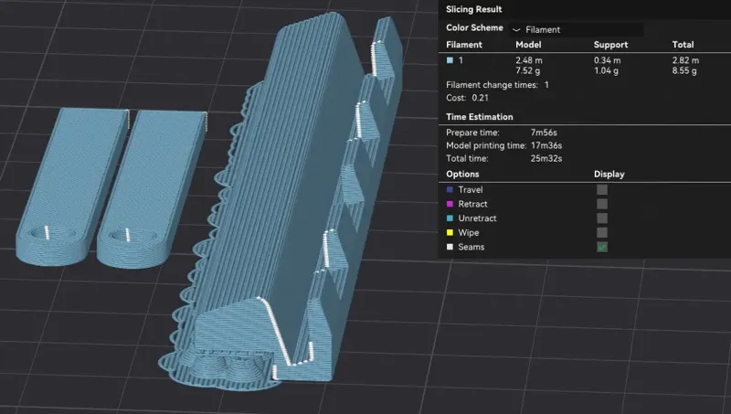731x414 pixels.
Task: Click the Time Estimation heading
Action: point(479,117)
